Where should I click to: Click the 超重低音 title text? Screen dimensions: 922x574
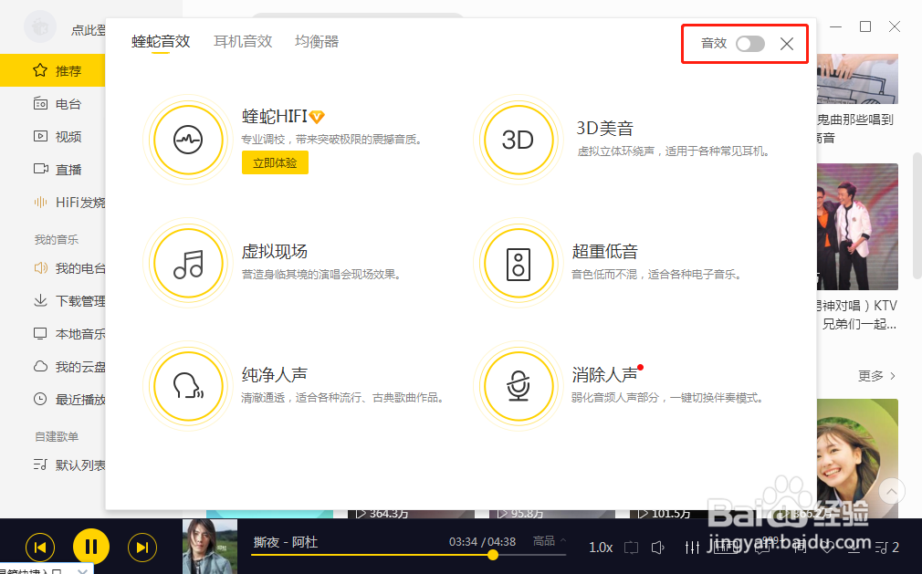(x=605, y=252)
